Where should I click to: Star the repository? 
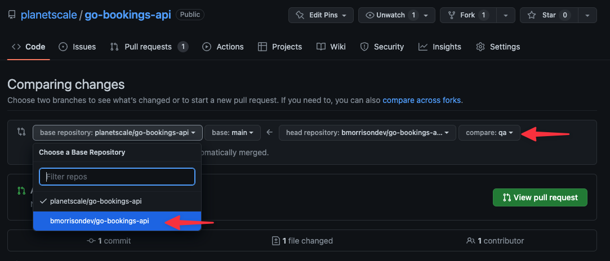(x=549, y=15)
